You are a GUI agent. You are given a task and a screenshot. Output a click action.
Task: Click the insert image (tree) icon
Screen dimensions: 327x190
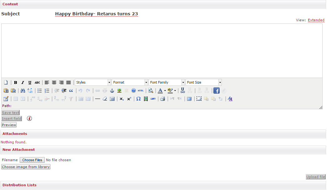pyautogui.click(x=119, y=91)
